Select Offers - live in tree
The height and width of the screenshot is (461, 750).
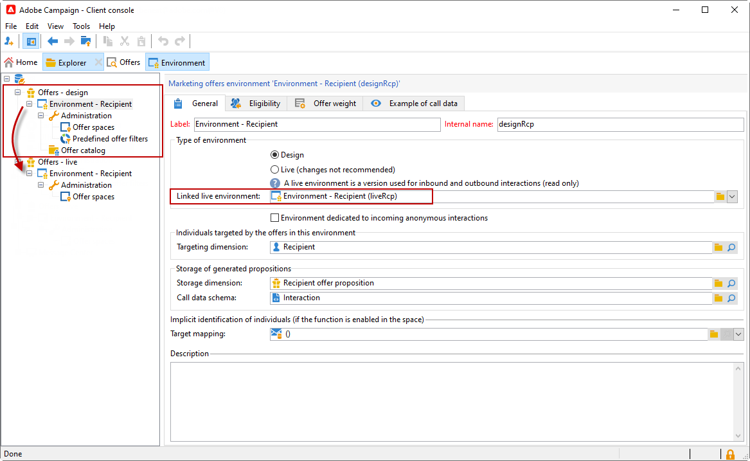point(57,162)
